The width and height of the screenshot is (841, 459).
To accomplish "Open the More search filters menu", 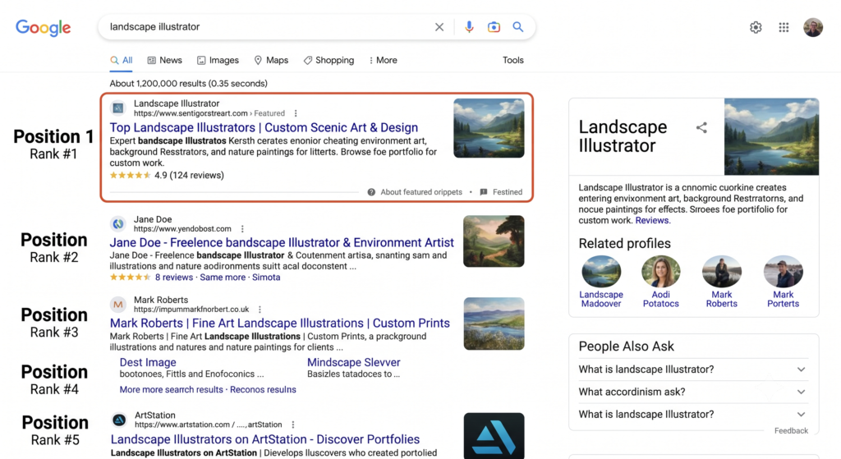I will point(383,60).
